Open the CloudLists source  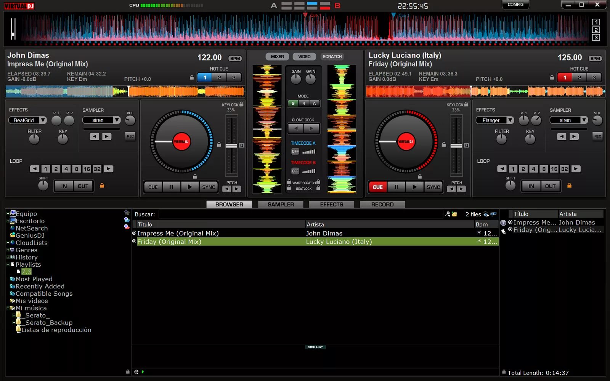[31, 243]
